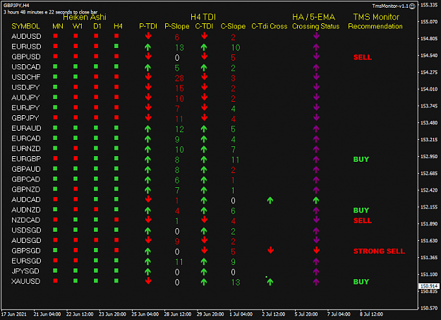The image size is (441, 320).
Task: Click the TMS Monitor Recommendation heading
Action: click(x=375, y=21)
